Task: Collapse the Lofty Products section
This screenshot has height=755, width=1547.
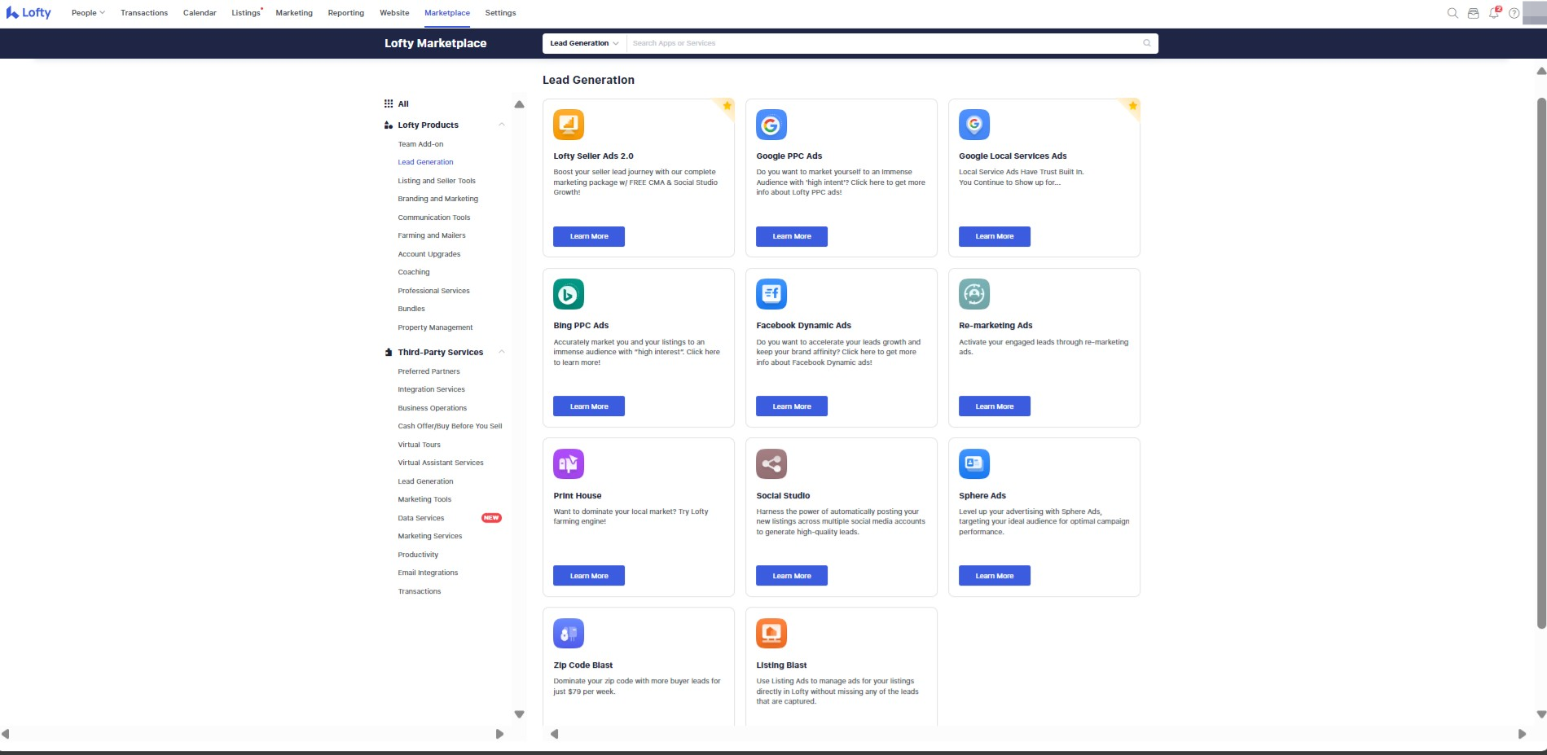Action: click(502, 125)
